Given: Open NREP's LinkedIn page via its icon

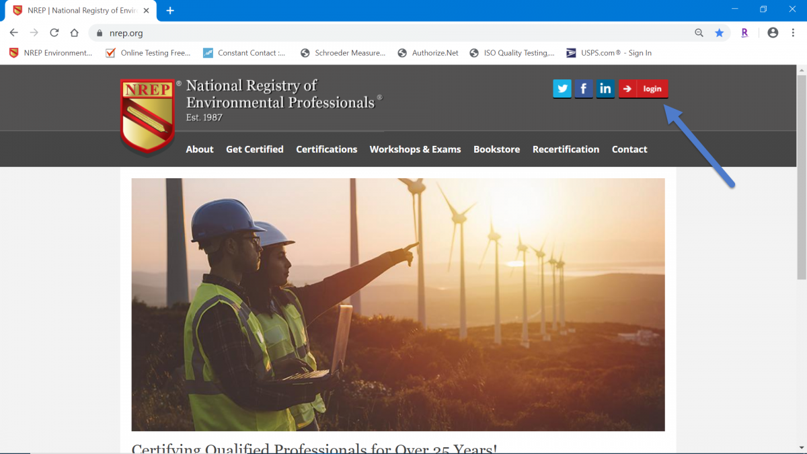Looking at the screenshot, I should pyautogui.click(x=605, y=88).
